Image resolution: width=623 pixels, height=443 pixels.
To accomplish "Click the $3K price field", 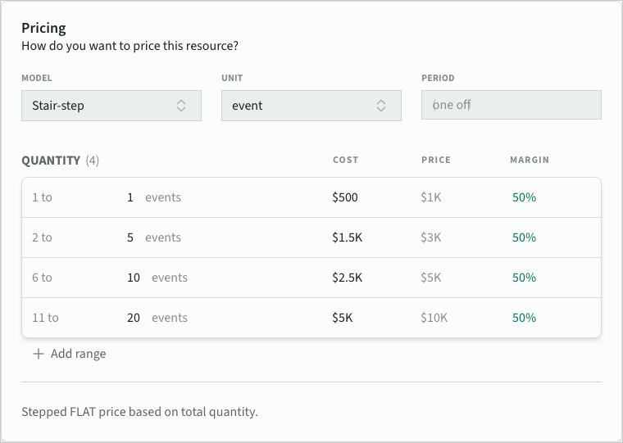I will [x=431, y=237].
